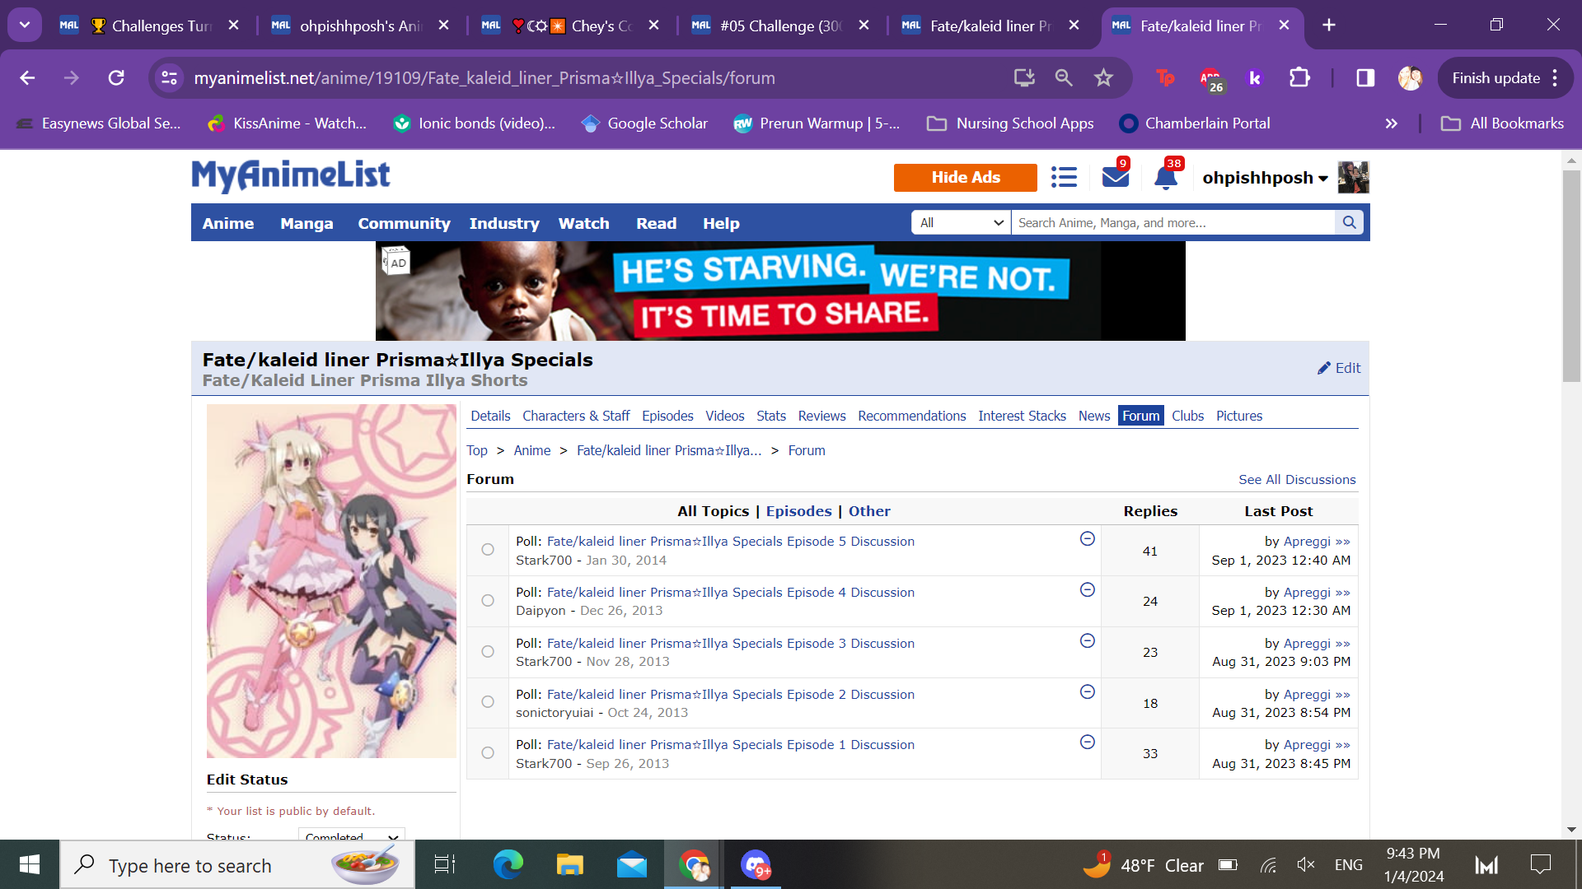Click the Hide Ads button
The height and width of the screenshot is (889, 1582).
click(965, 177)
